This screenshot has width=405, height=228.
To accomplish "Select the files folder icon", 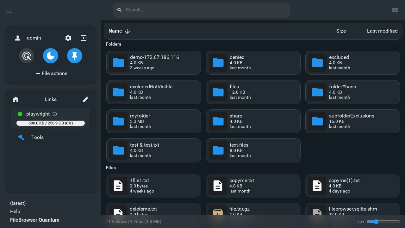I will (218, 92).
